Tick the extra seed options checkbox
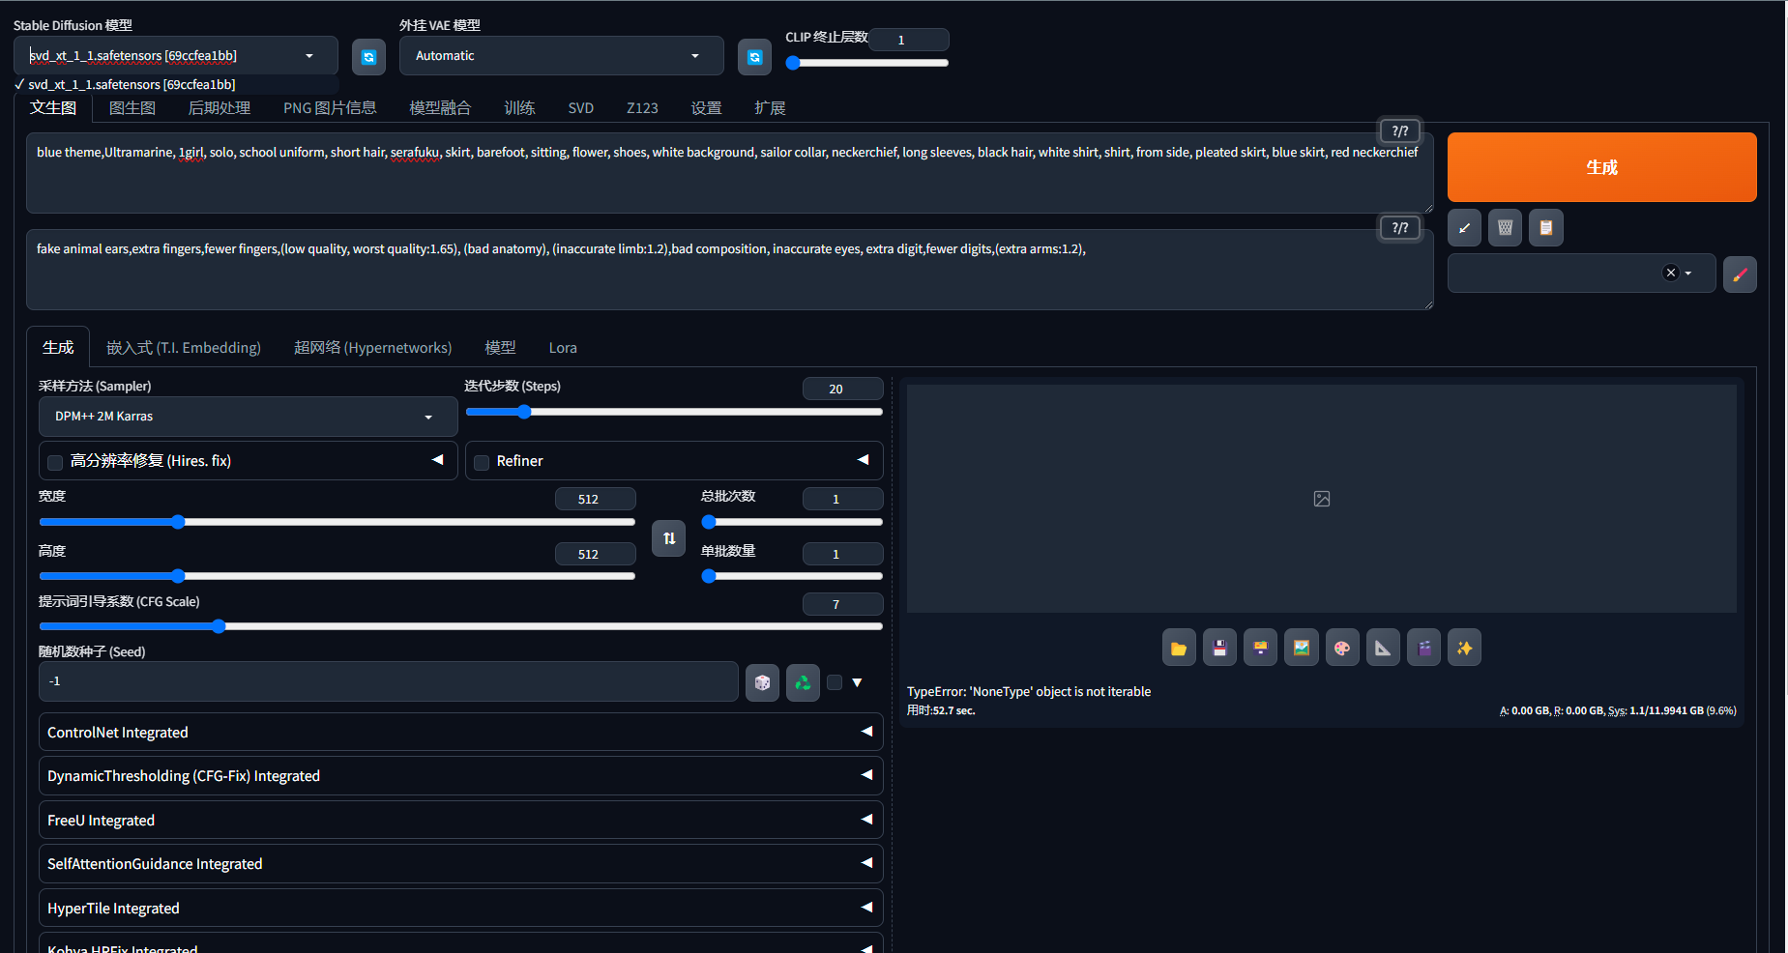Screen dimensions: 1788x953 [x=835, y=682]
